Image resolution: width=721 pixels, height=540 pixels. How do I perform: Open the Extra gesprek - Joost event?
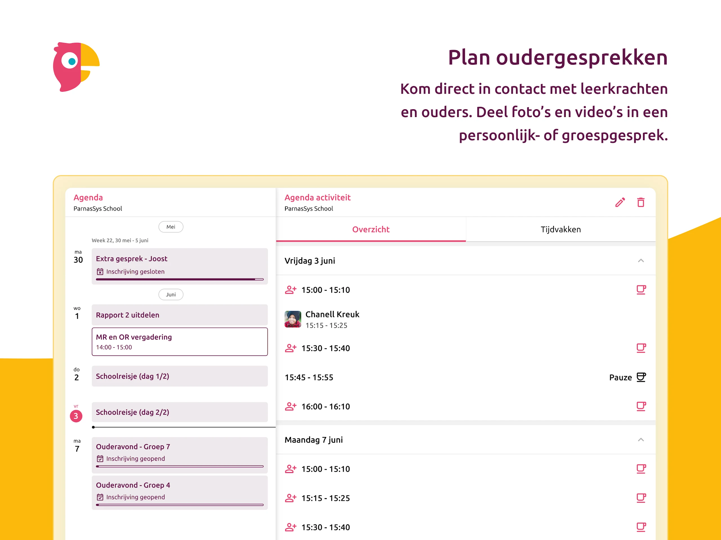point(180,266)
